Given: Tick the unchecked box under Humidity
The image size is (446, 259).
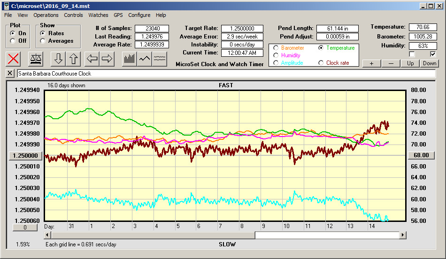Looking at the screenshot, I should 412,54.
